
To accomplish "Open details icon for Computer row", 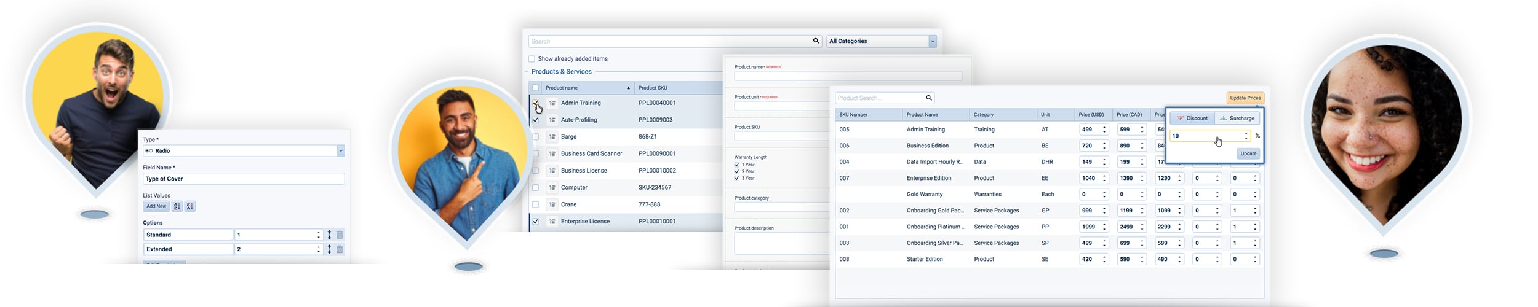I will (x=552, y=188).
